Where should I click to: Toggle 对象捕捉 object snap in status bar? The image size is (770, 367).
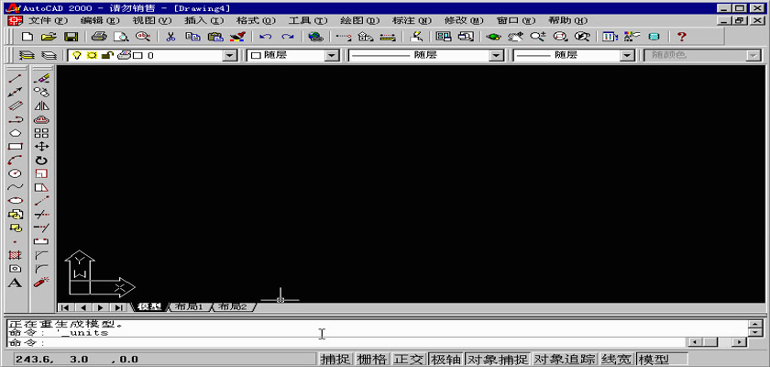click(498, 360)
